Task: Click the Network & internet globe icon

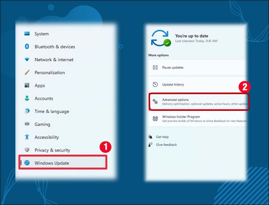Action: (28, 60)
